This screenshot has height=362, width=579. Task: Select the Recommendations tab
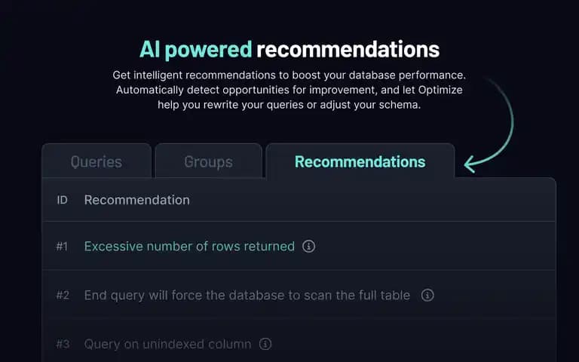(x=360, y=161)
